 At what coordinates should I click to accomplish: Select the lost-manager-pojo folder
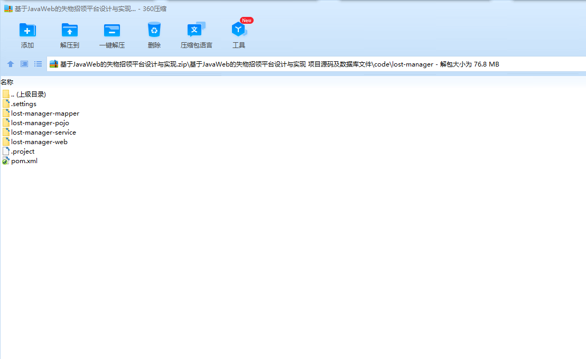pos(36,123)
